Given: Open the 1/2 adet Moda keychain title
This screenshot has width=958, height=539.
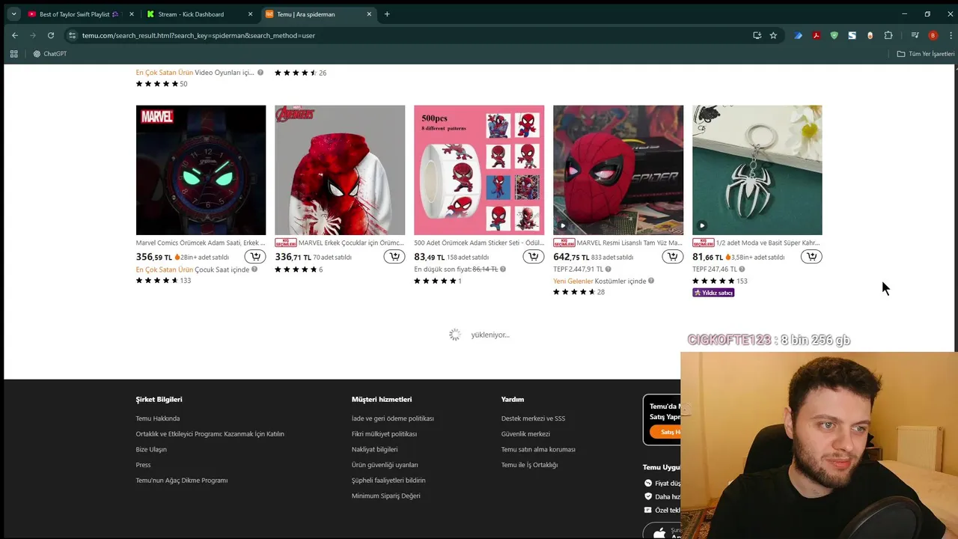Looking at the screenshot, I should [768, 243].
